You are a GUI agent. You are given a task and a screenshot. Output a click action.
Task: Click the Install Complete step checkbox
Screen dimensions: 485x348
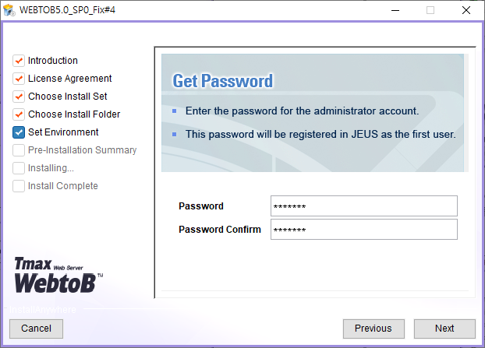coord(19,186)
